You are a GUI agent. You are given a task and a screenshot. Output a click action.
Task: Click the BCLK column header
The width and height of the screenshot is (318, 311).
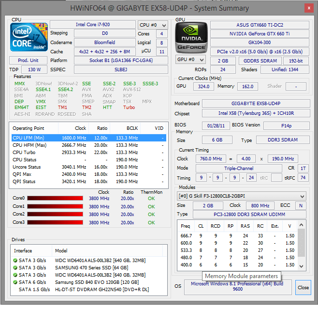[x=125, y=128]
